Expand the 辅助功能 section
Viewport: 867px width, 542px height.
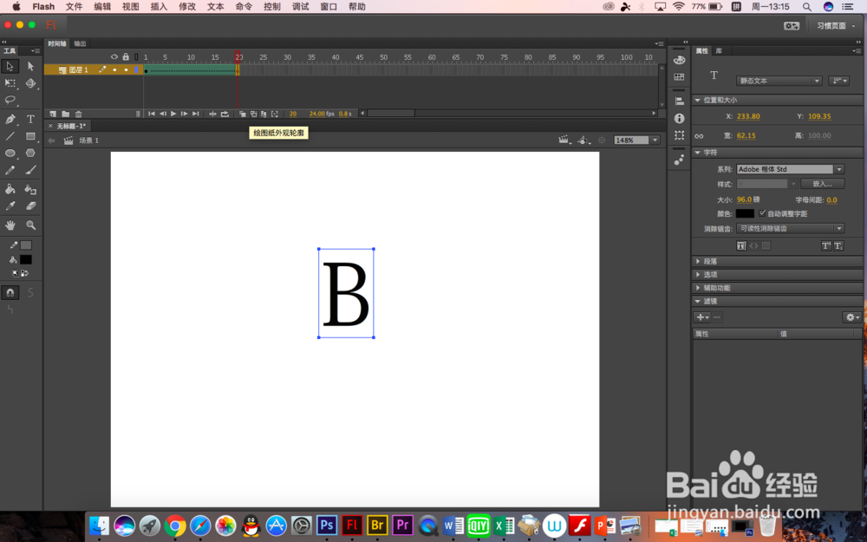[698, 288]
